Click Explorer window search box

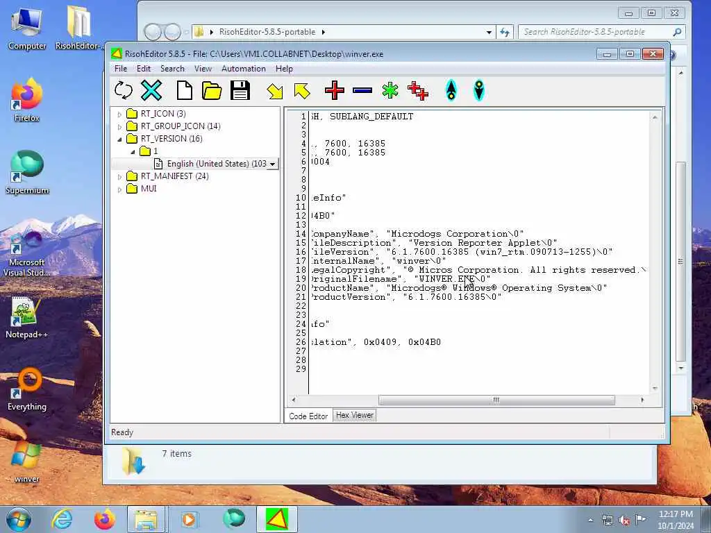coord(601,32)
